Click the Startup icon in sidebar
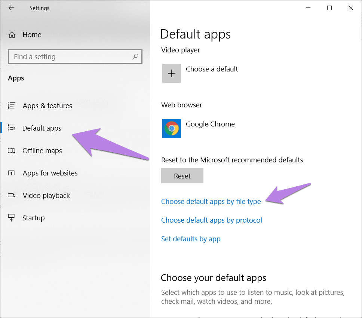Screen dimensions: 362x318 pyautogui.click(x=12, y=218)
